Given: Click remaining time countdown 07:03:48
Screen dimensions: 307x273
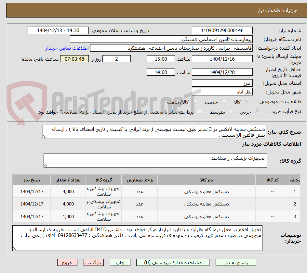Looking at the screenshot, I should coord(74,59).
